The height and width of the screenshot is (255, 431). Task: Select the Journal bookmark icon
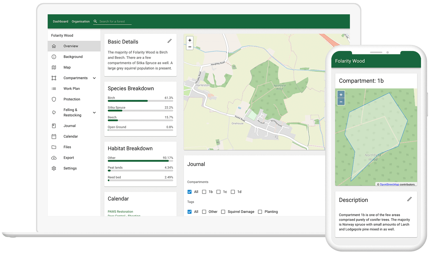(x=54, y=126)
